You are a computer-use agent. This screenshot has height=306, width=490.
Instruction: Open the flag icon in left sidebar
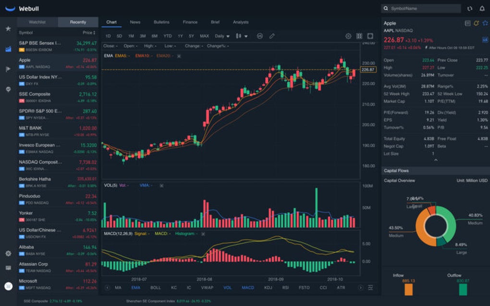(9, 69)
